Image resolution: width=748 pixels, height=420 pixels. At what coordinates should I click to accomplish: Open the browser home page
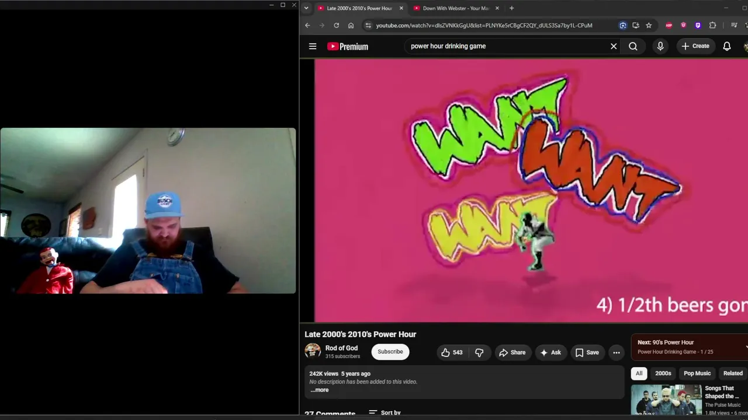pos(351,25)
